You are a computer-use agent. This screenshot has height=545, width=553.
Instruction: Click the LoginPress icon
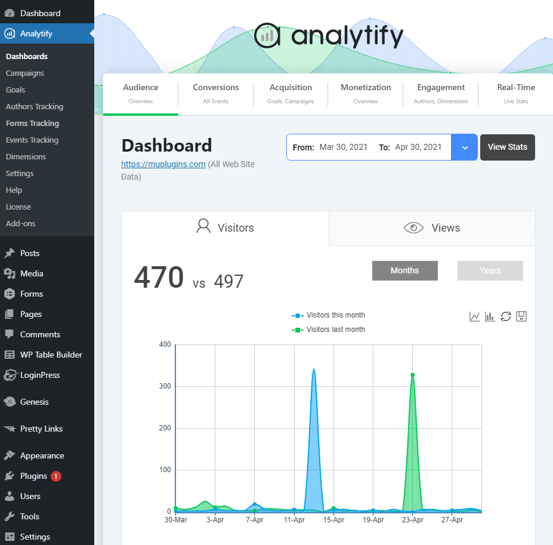click(10, 375)
